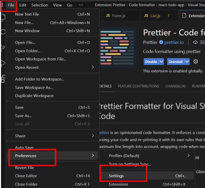Viewport: 205px width, 188px height.
Task: Expand the Preferences submenu
Action: point(52,155)
